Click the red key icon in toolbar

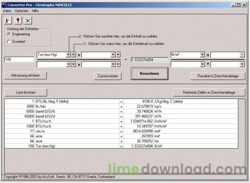18,21
